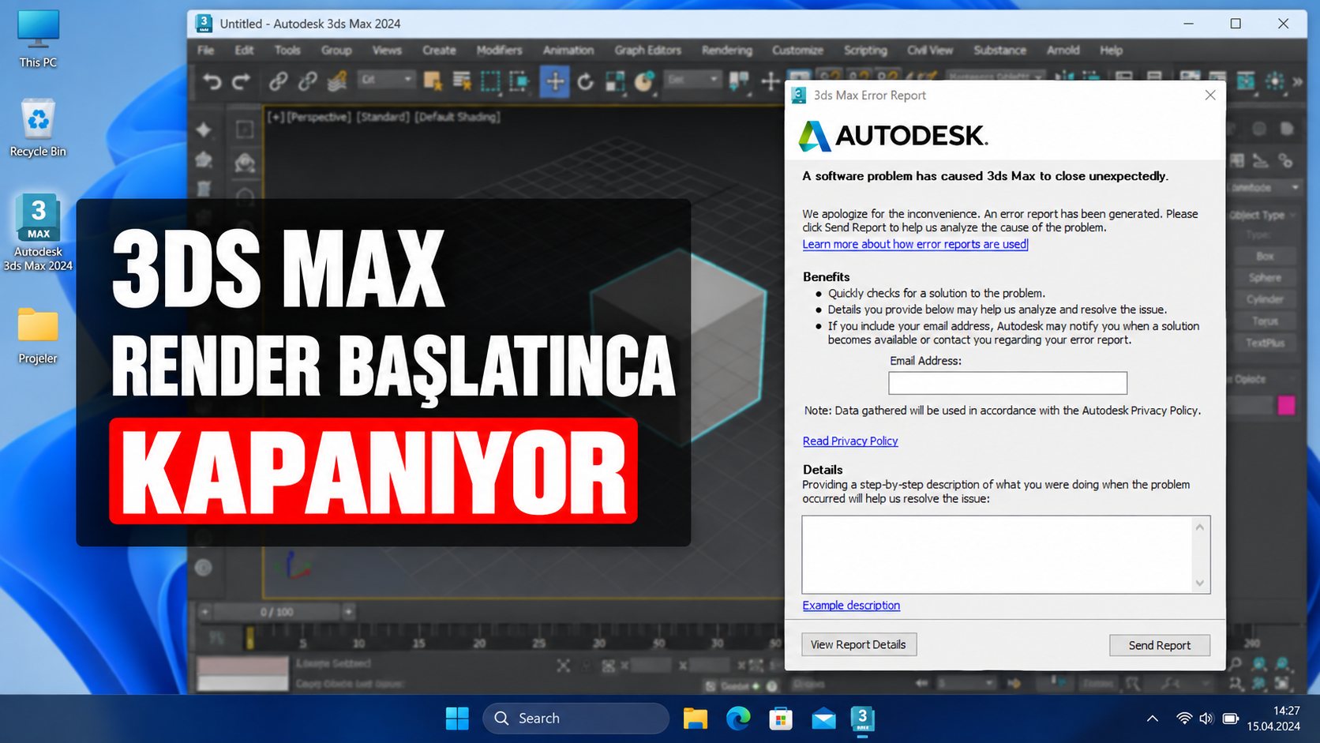Image resolution: width=1320 pixels, height=743 pixels.
Task: Open Microsoft Edge from the taskbar
Action: (738, 719)
